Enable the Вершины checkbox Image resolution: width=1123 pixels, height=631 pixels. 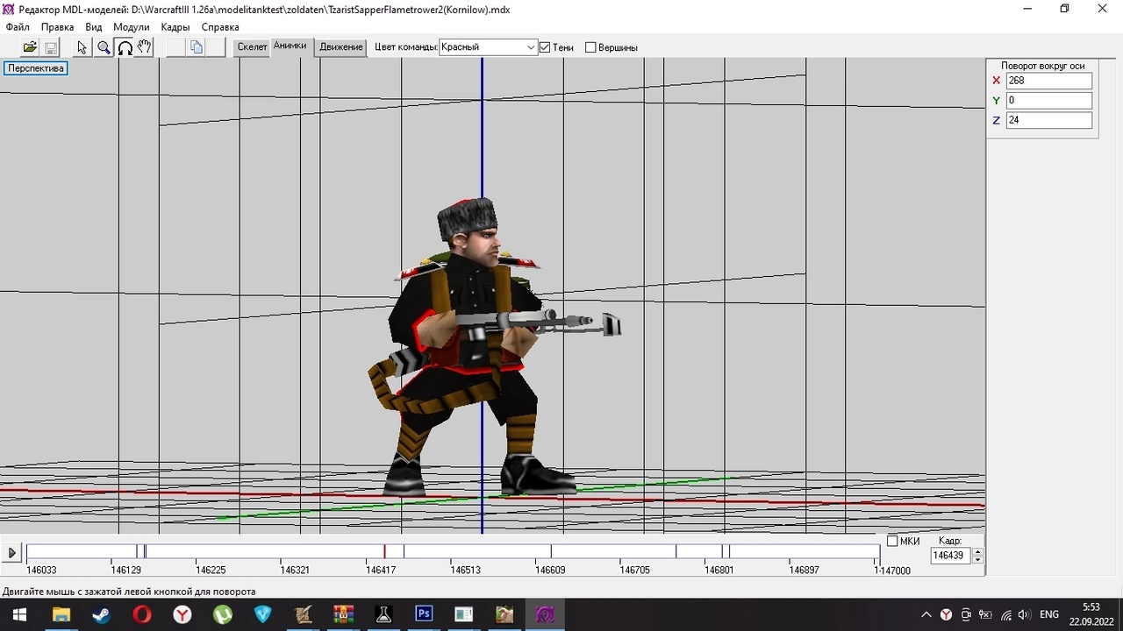(x=590, y=47)
